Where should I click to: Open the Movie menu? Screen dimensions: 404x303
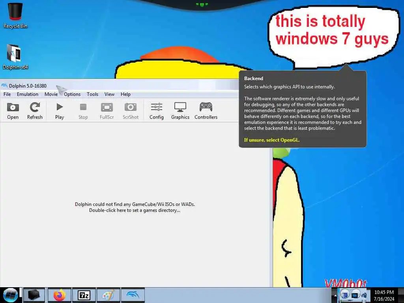51,94
